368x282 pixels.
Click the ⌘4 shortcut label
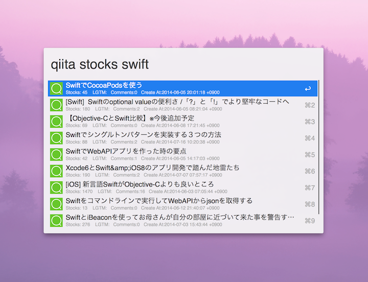[310, 138]
